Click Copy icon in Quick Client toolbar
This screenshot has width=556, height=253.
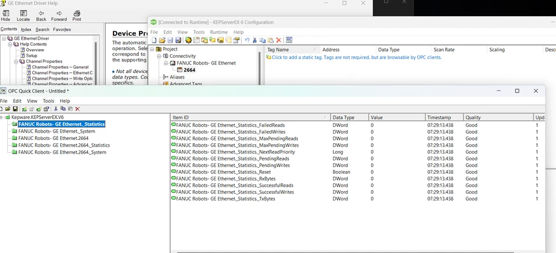click(x=63, y=109)
